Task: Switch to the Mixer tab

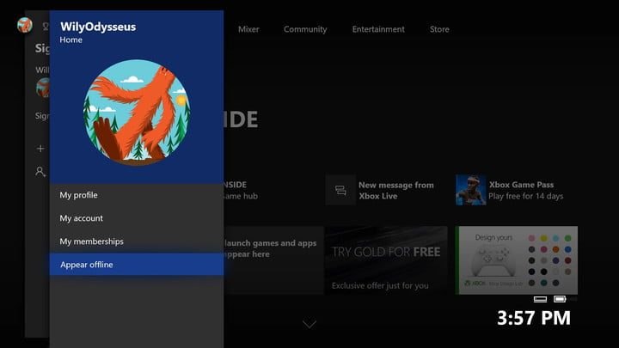Action: coord(248,29)
